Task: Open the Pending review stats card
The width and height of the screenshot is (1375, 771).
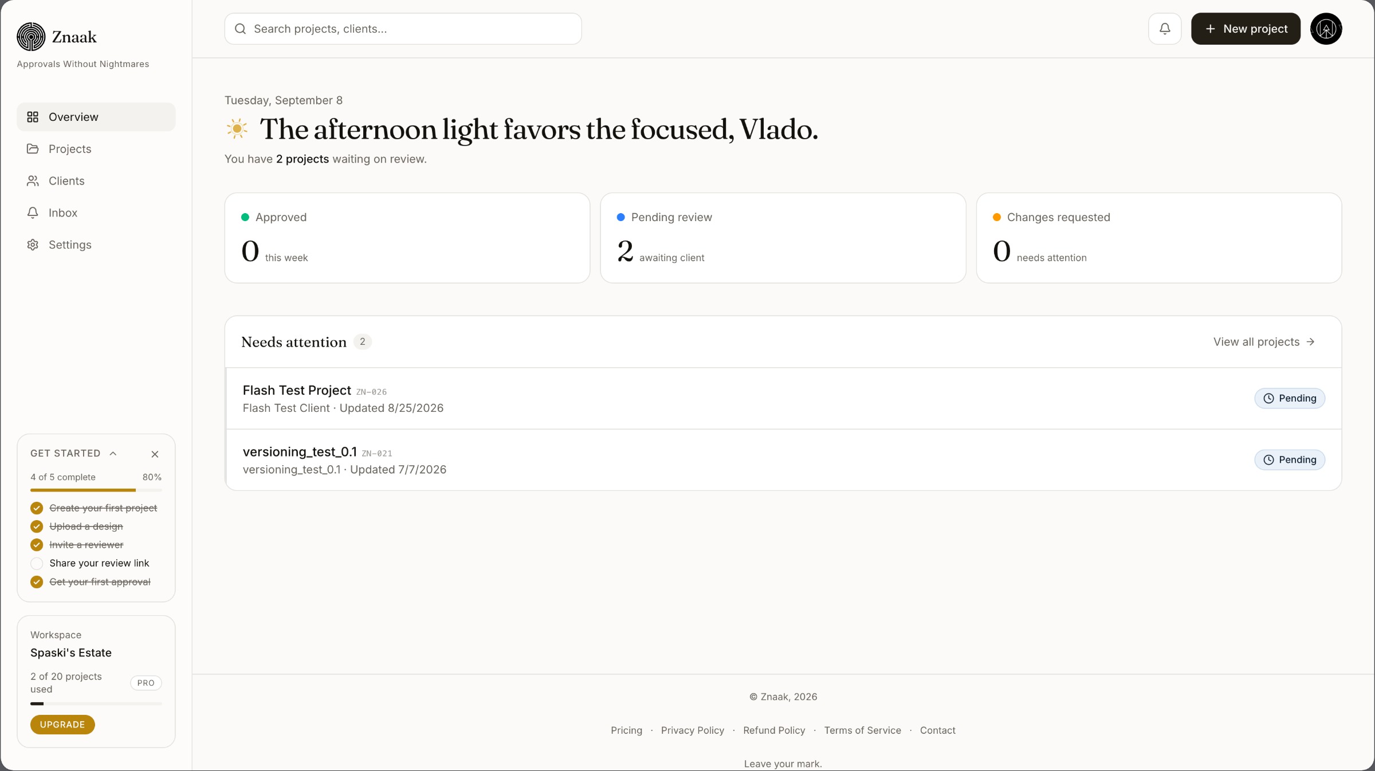Action: coord(783,238)
